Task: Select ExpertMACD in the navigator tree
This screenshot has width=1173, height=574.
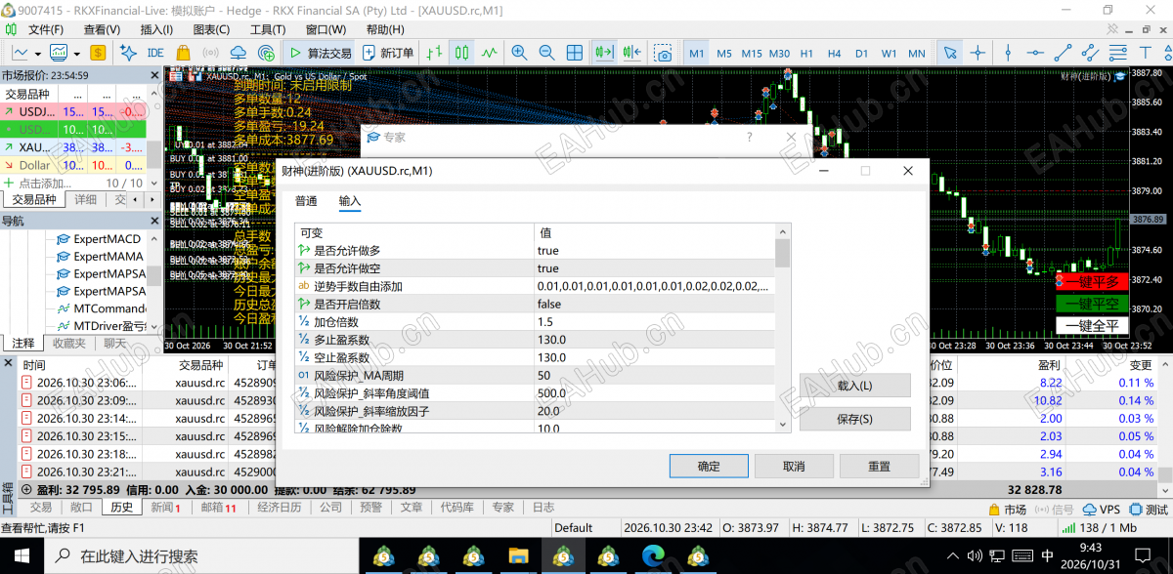Action: click(x=108, y=239)
